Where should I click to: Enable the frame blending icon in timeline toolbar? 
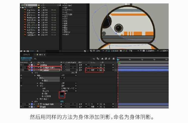[x=106, y=59]
